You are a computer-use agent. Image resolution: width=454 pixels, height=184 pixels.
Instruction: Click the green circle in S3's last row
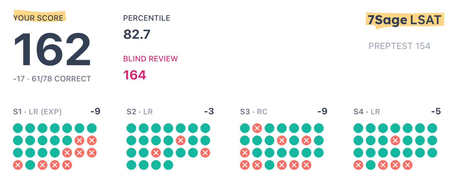269,165
